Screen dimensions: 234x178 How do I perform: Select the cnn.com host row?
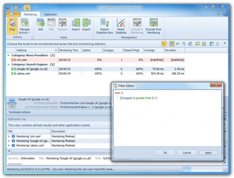[x=98, y=60]
